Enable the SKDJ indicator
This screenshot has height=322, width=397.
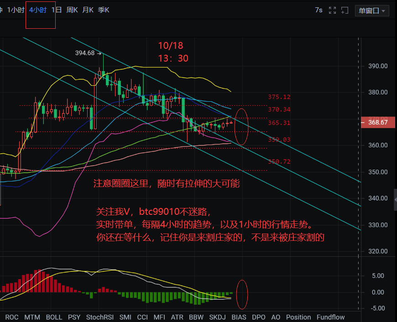[217, 317]
